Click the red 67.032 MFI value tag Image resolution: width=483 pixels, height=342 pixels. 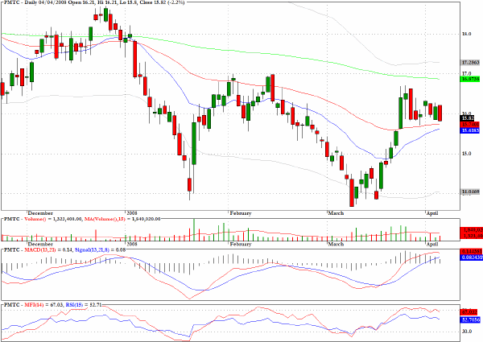[470, 312]
